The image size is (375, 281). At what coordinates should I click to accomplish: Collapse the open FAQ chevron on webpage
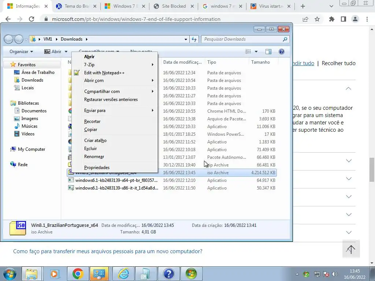(349, 89)
